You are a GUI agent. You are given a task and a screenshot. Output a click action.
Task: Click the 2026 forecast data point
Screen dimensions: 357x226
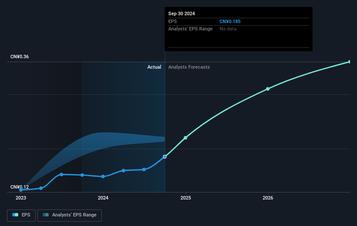268,89
